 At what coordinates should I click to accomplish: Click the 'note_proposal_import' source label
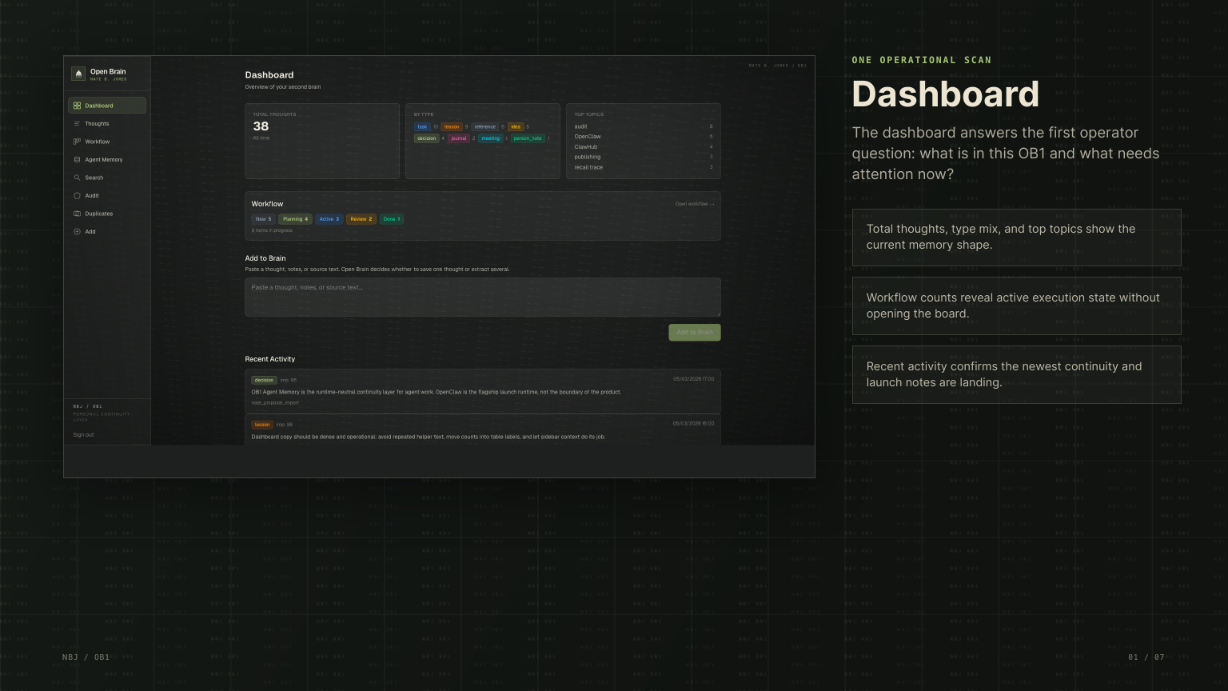[x=275, y=402]
